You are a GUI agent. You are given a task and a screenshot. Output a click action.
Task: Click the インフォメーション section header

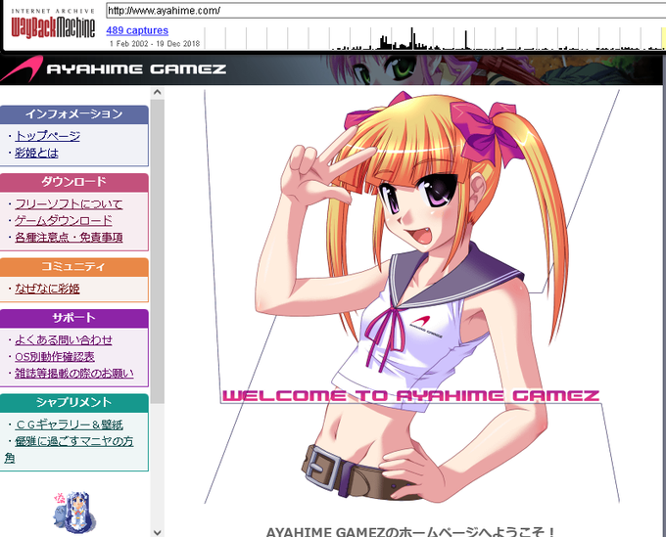point(74,114)
